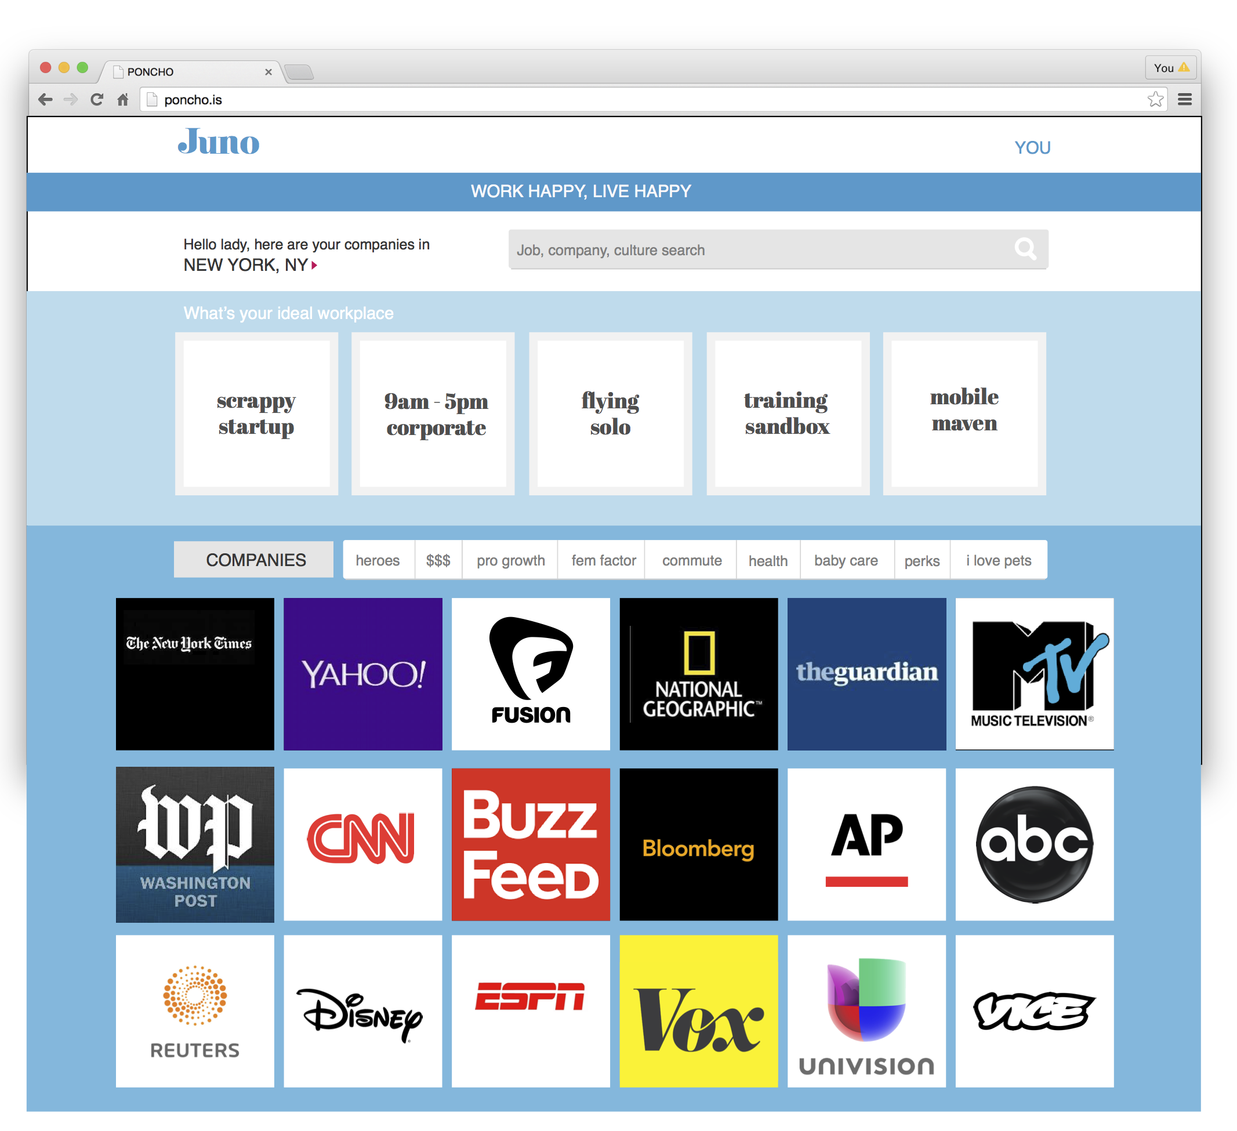Click the COMPANIES button
Viewport: 1237px width, 1131px height.
coord(255,560)
